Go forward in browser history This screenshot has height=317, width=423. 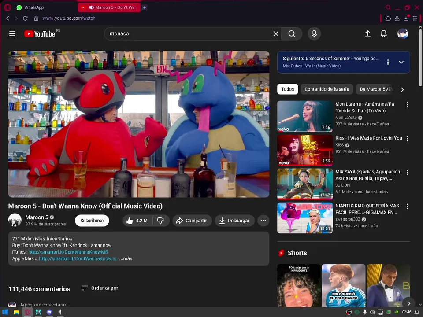coord(16,18)
